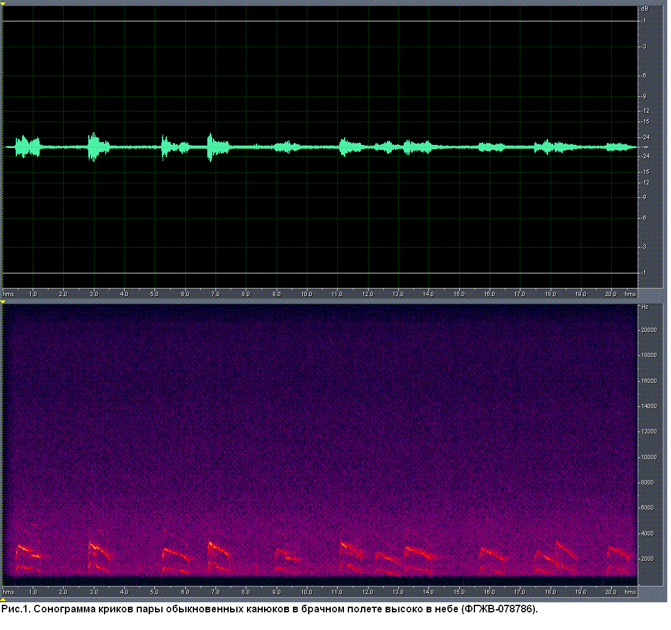The width and height of the screenshot is (671, 630).
Task: Click the waveform burst near 3.0 seconds
Action: [98, 147]
